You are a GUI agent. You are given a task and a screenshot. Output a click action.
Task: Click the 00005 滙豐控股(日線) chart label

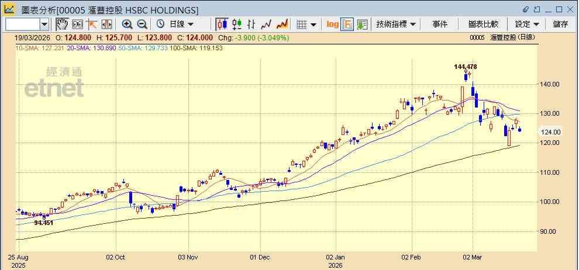(502, 37)
